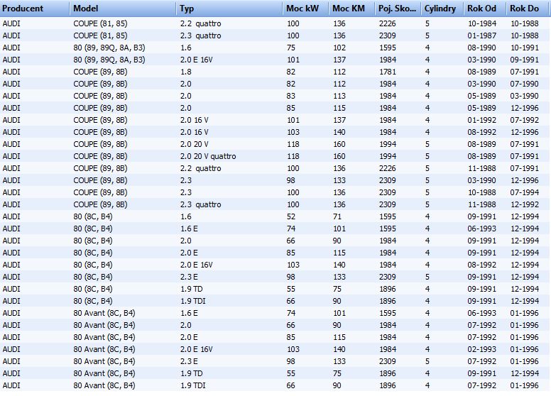Select '2309' in the 07-1994 row
The image size is (551, 396).
coord(388,192)
